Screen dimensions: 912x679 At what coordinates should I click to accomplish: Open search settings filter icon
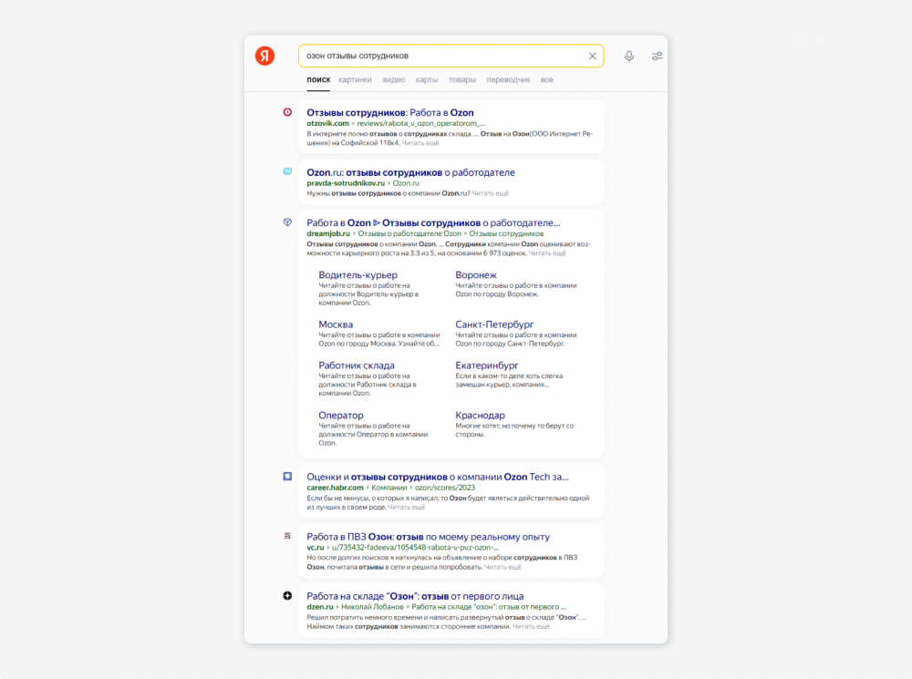click(x=657, y=57)
